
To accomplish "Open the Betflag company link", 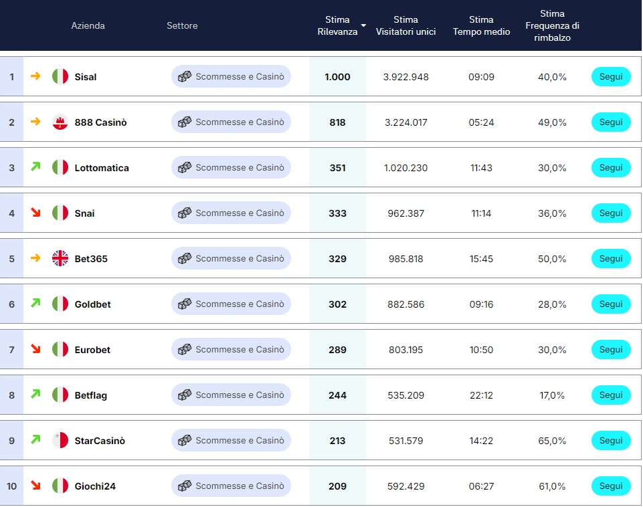I will point(90,395).
